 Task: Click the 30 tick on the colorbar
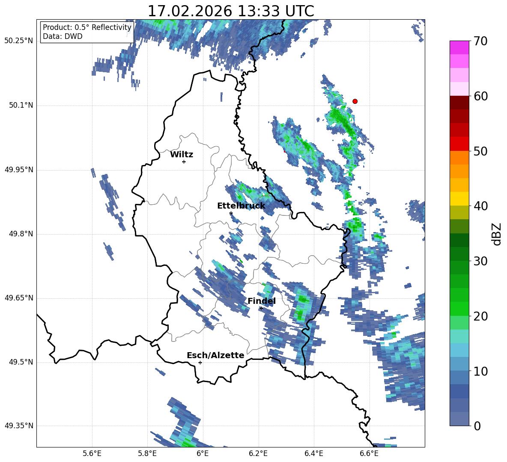pyautogui.click(x=480, y=261)
